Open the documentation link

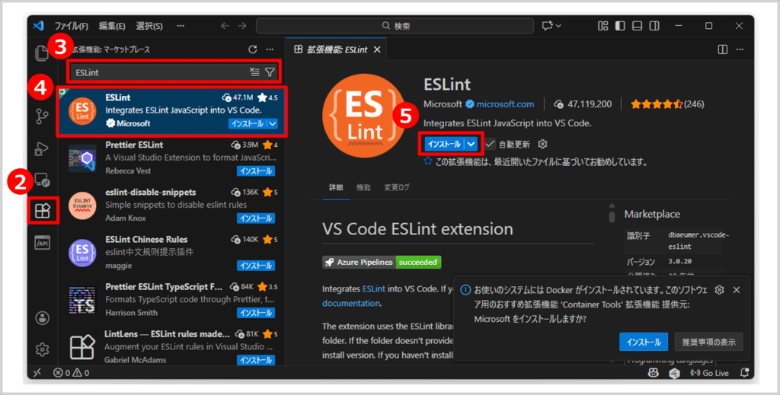(x=350, y=303)
